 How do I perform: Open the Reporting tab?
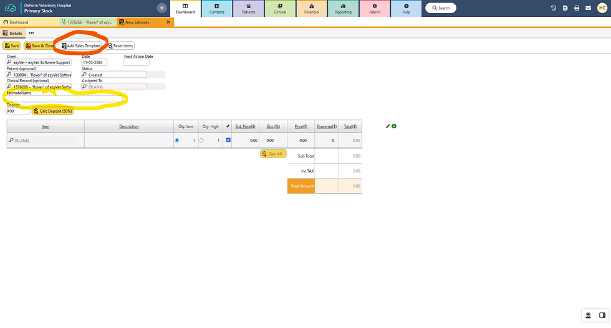344,9
